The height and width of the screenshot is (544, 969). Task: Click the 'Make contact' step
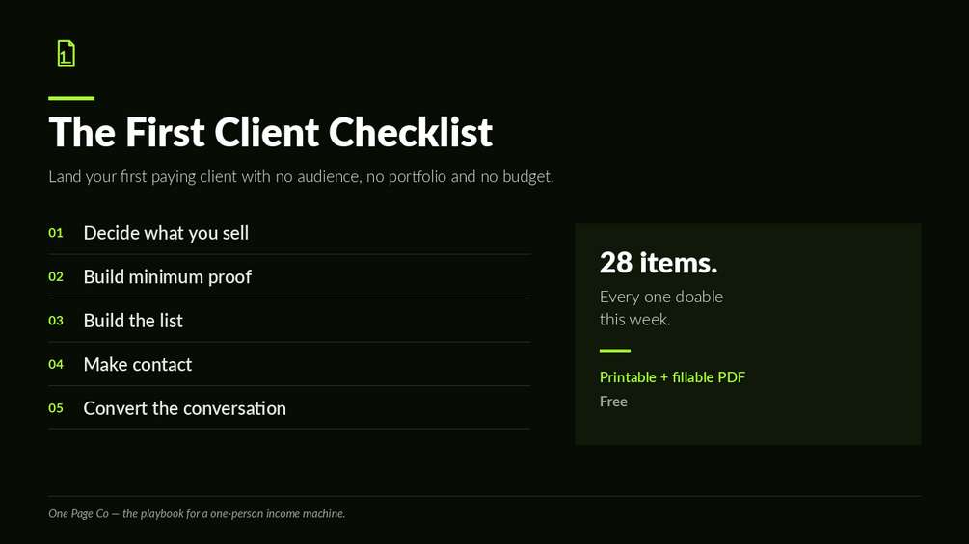point(138,365)
